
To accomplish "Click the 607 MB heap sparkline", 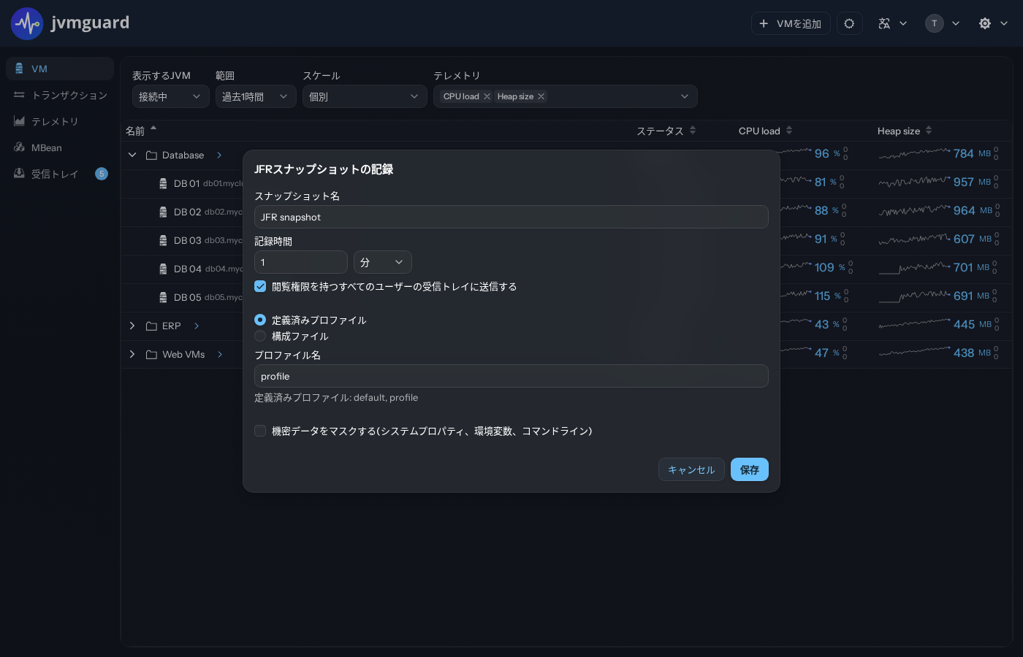I will [x=914, y=239].
